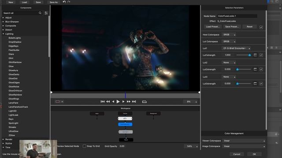Open Lut3strength keyframe panel icon
This screenshot has width=282, height=158.
[x=255, y=83]
